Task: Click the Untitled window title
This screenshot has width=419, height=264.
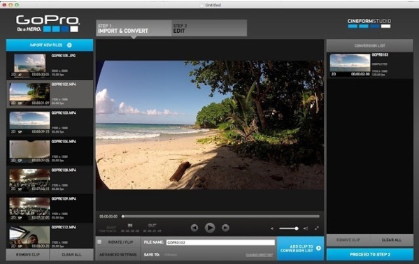Action: tap(213, 5)
